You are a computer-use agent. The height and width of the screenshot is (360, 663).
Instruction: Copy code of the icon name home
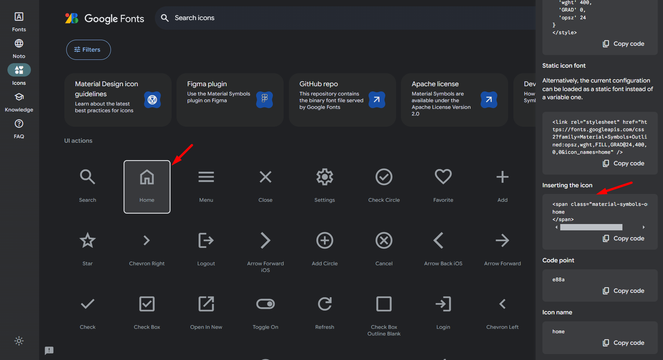coord(624,343)
